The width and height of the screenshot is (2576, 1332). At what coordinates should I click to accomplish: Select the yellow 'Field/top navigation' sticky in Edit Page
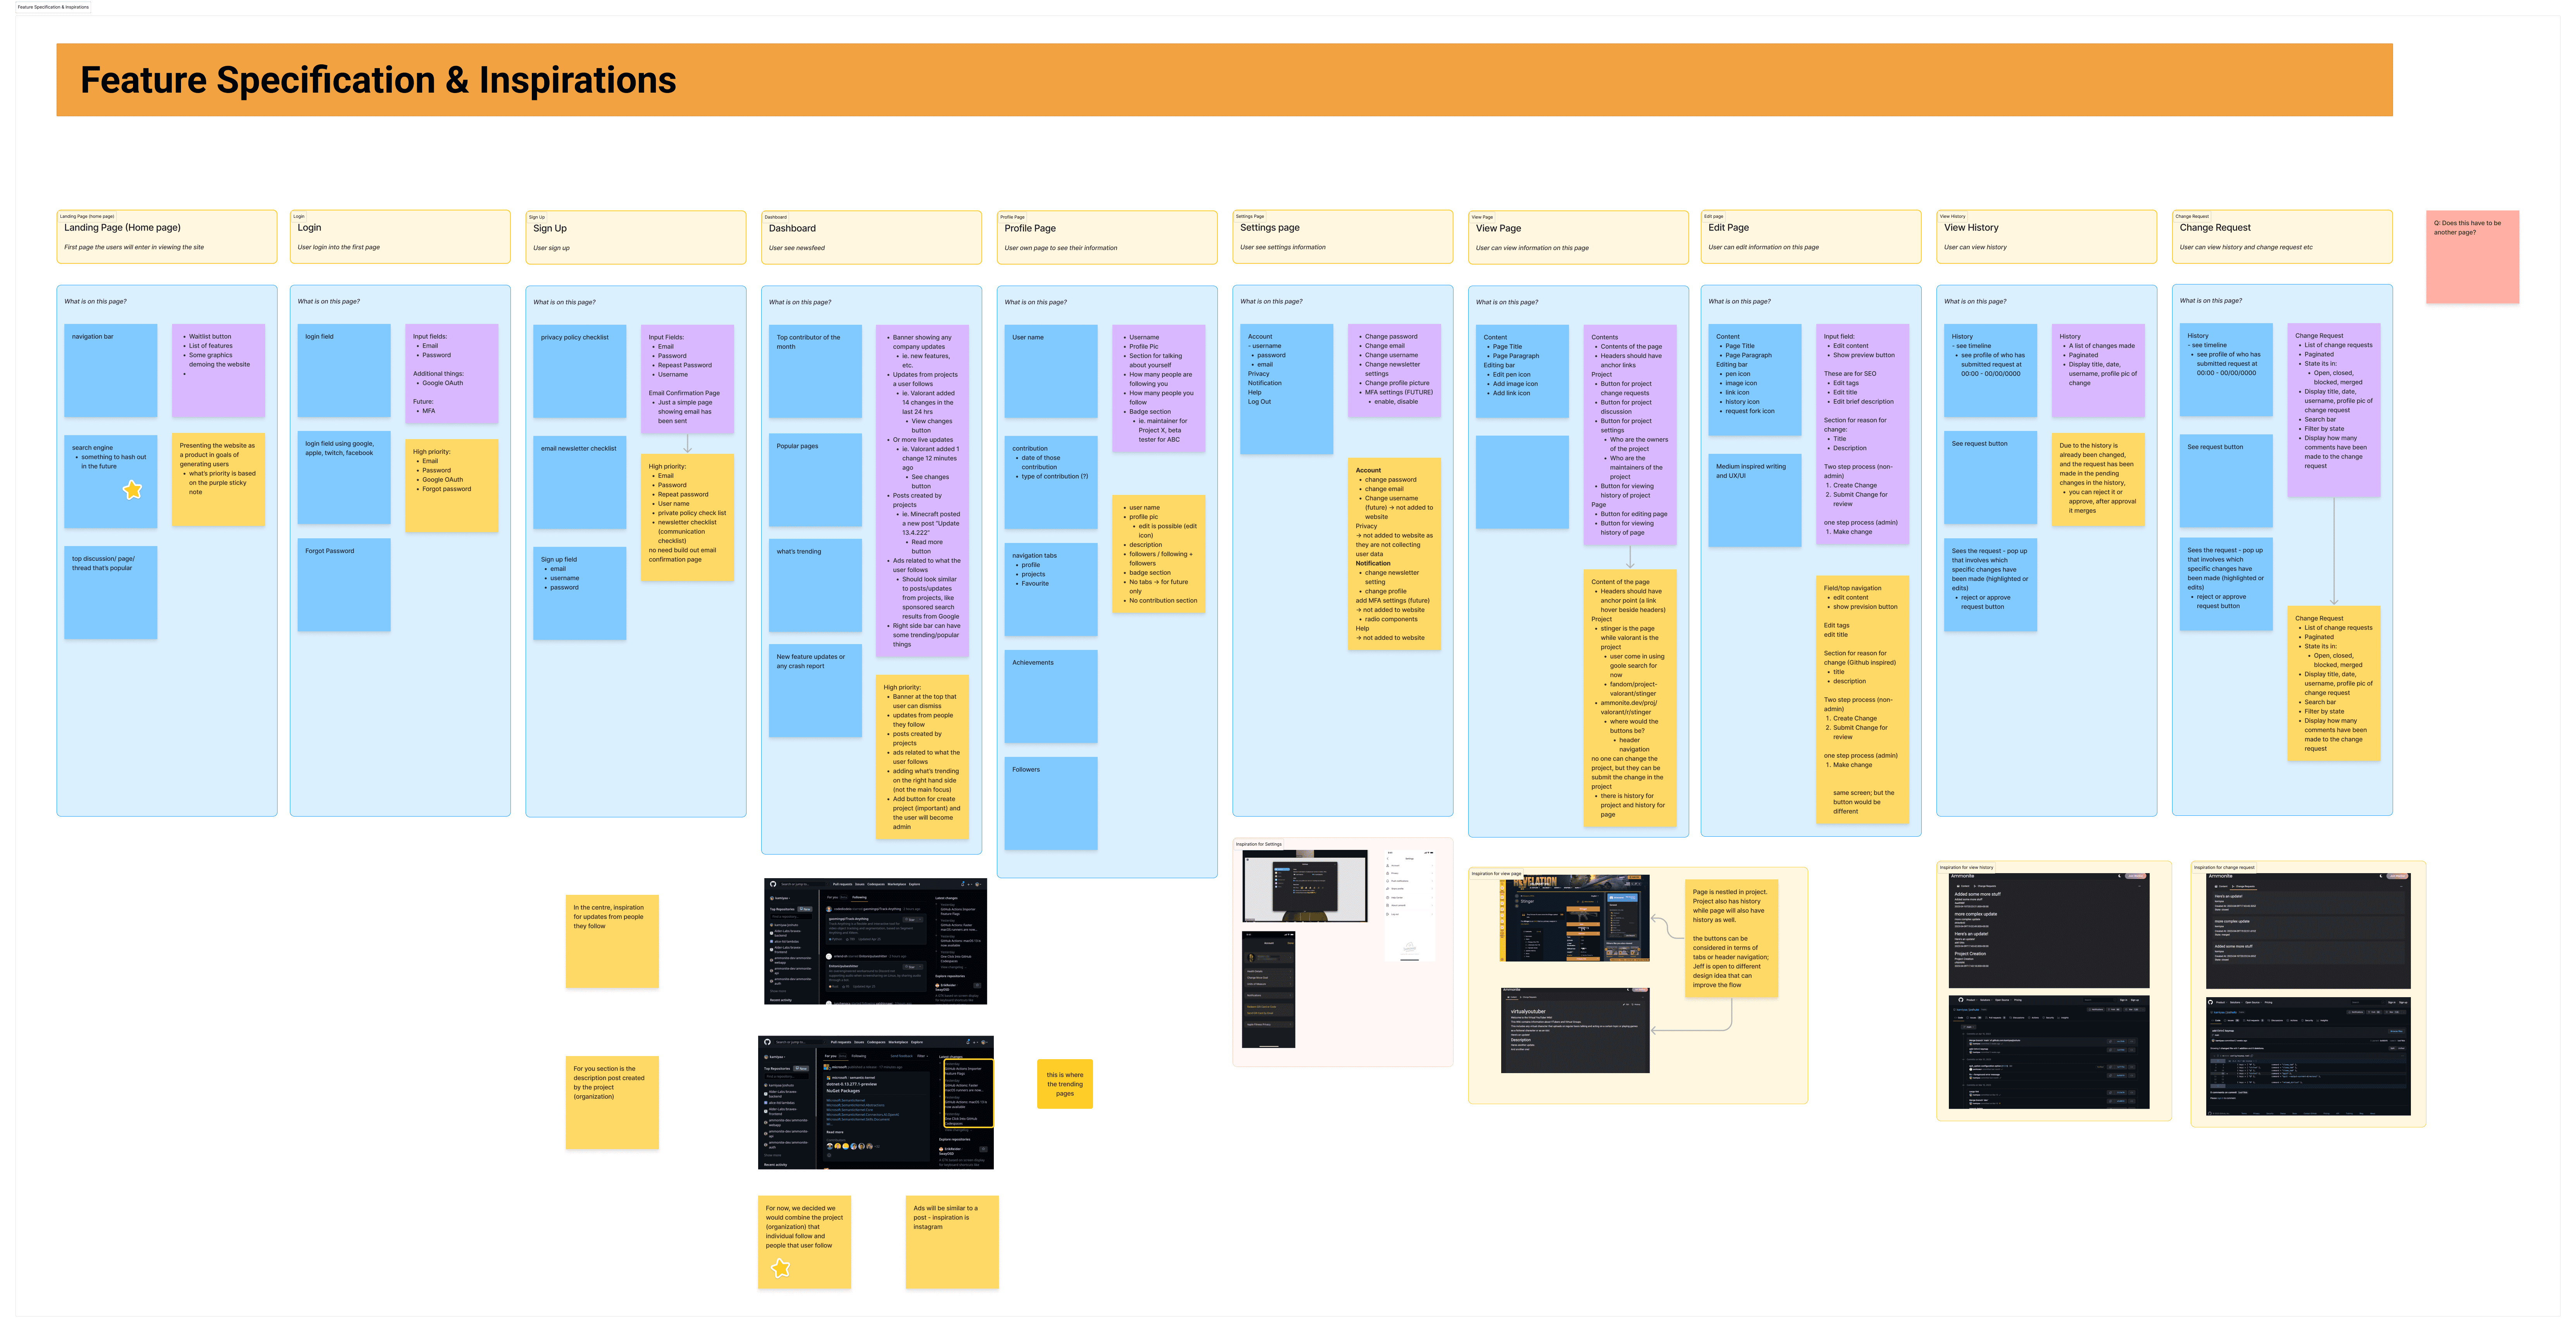pyautogui.click(x=1862, y=699)
